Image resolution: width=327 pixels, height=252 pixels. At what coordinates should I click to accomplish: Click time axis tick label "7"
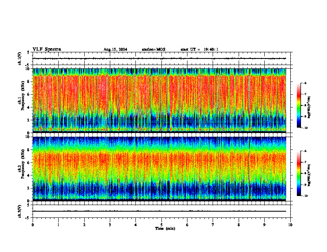coord(213,225)
